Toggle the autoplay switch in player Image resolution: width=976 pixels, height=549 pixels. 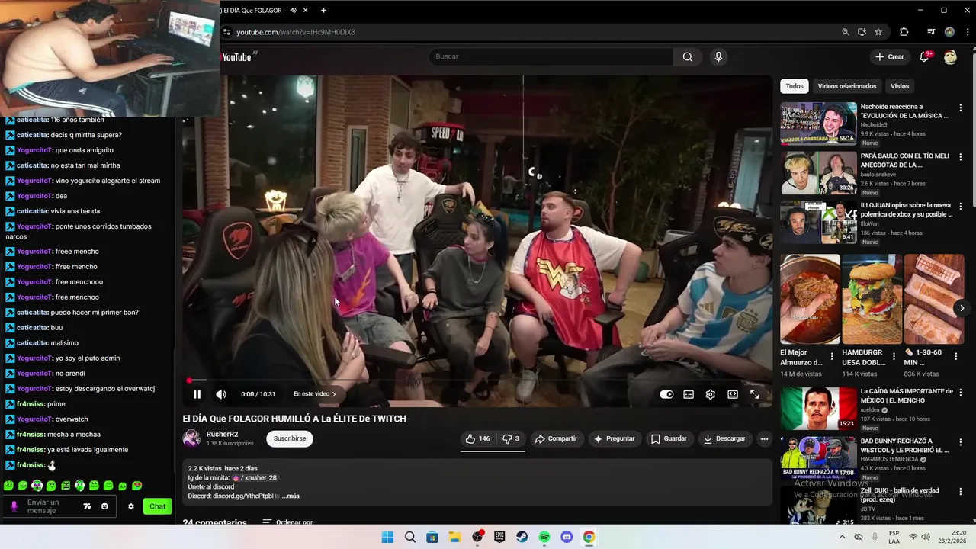pyautogui.click(x=666, y=394)
